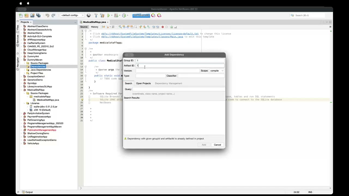Screen dimensions: 349x196
Task: Collapse the Libraries folder under MedicalStaffApp
Action: 25,103
